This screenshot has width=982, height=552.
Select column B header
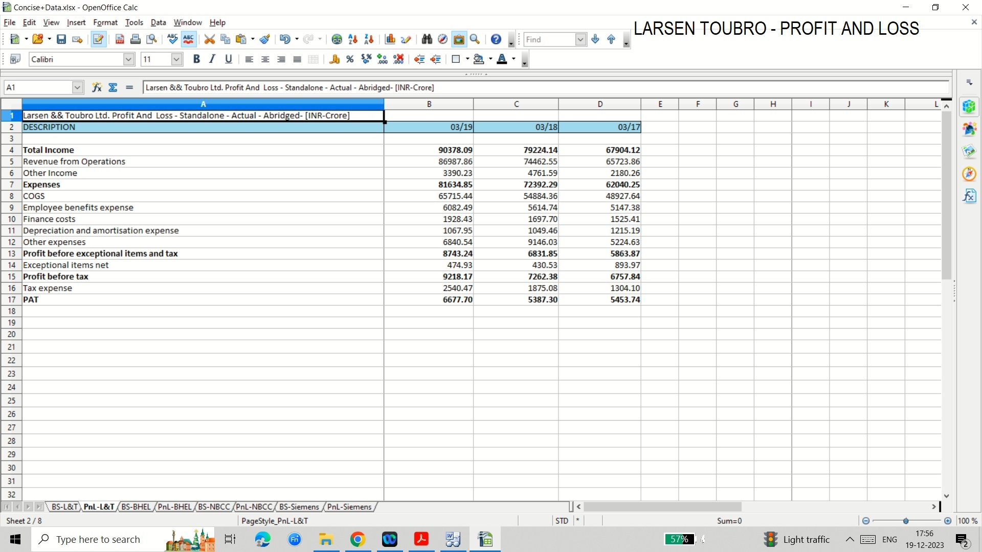point(429,104)
